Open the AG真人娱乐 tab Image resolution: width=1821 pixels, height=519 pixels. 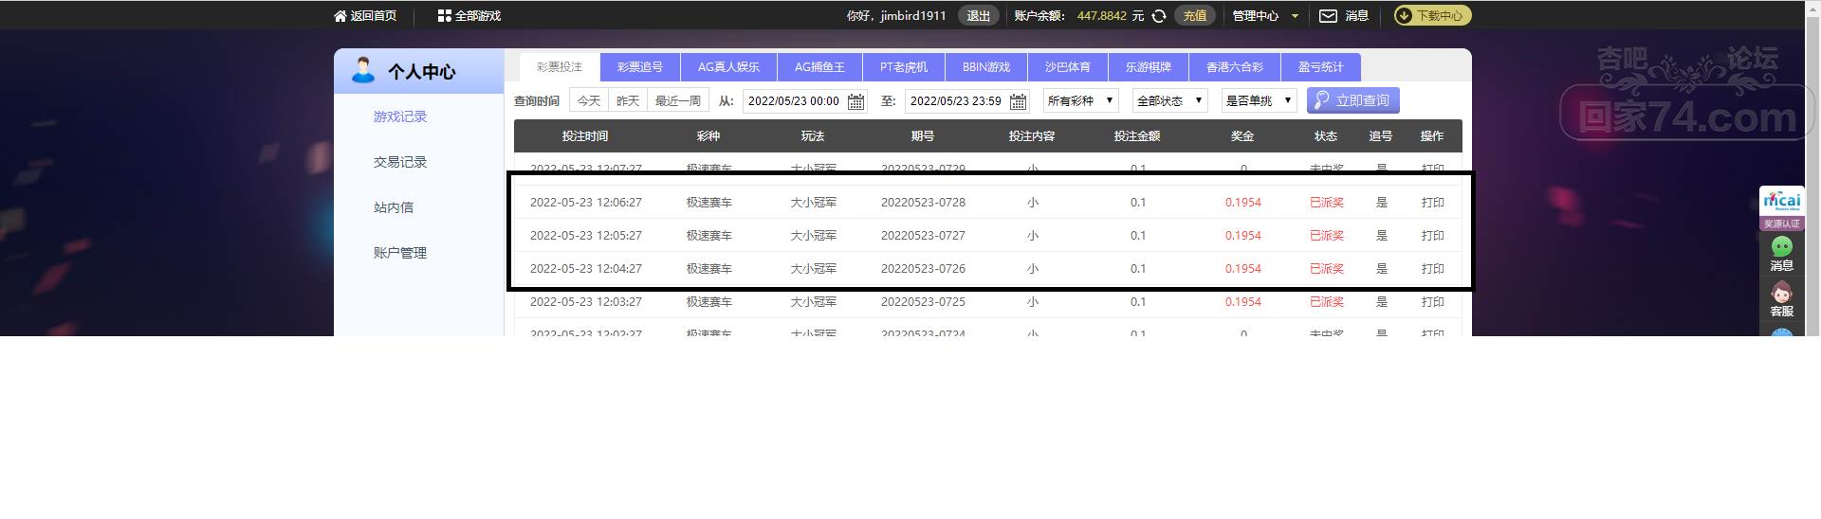(x=728, y=67)
